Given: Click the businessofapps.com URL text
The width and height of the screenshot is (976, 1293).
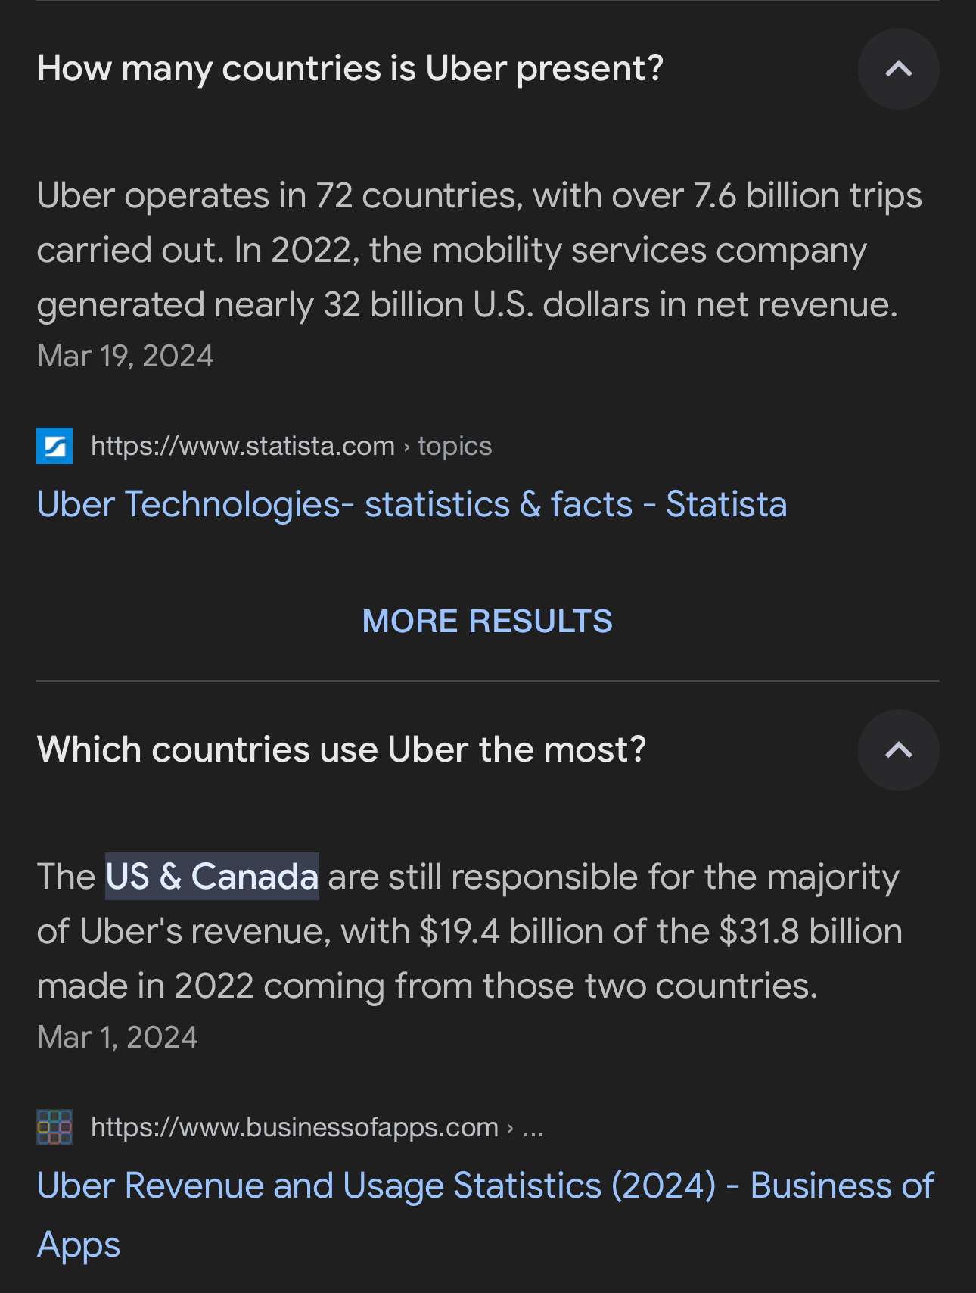Looking at the screenshot, I should click(294, 1127).
